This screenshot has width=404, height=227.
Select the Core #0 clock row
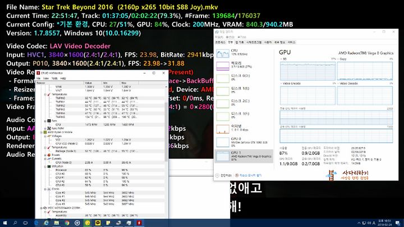tap(100, 193)
